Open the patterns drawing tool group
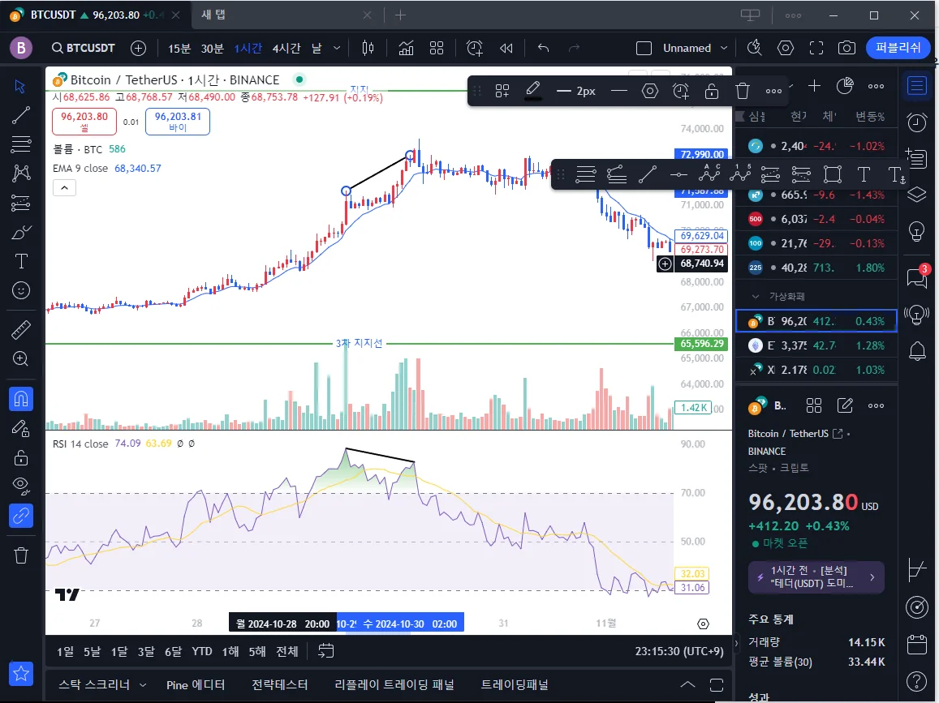 (20, 174)
